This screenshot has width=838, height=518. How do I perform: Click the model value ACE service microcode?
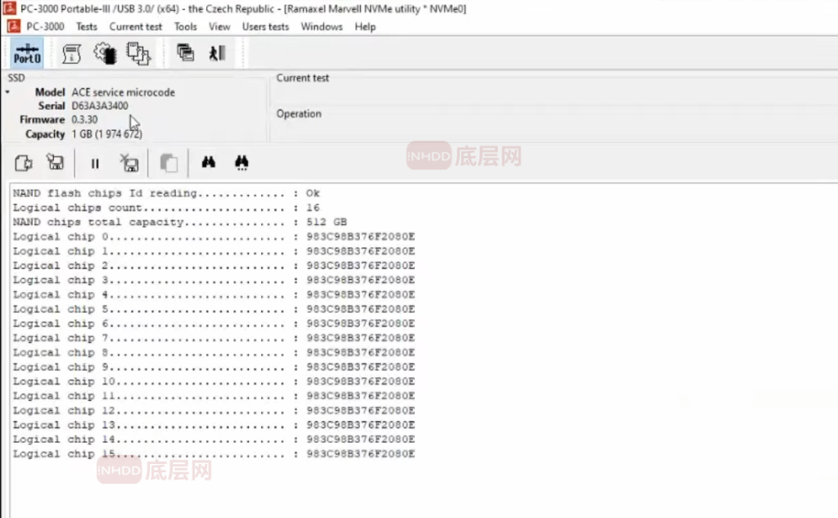coord(123,92)
